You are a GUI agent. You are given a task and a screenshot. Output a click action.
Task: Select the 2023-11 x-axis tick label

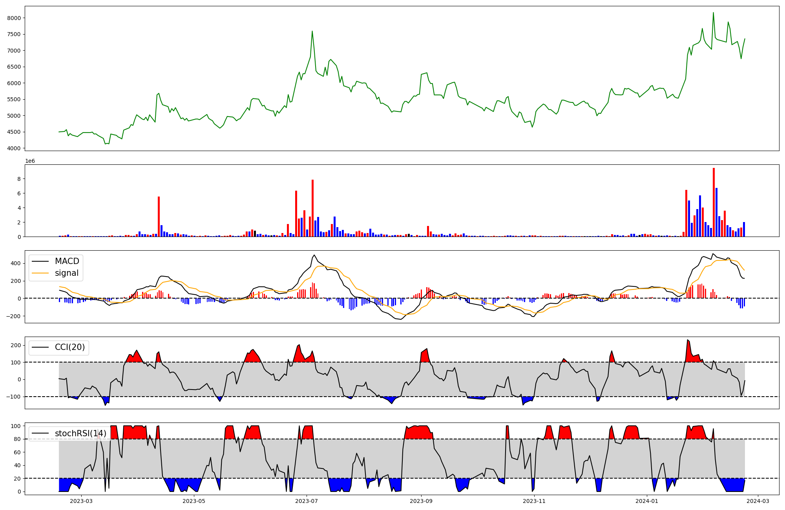[x=534, y=501]
